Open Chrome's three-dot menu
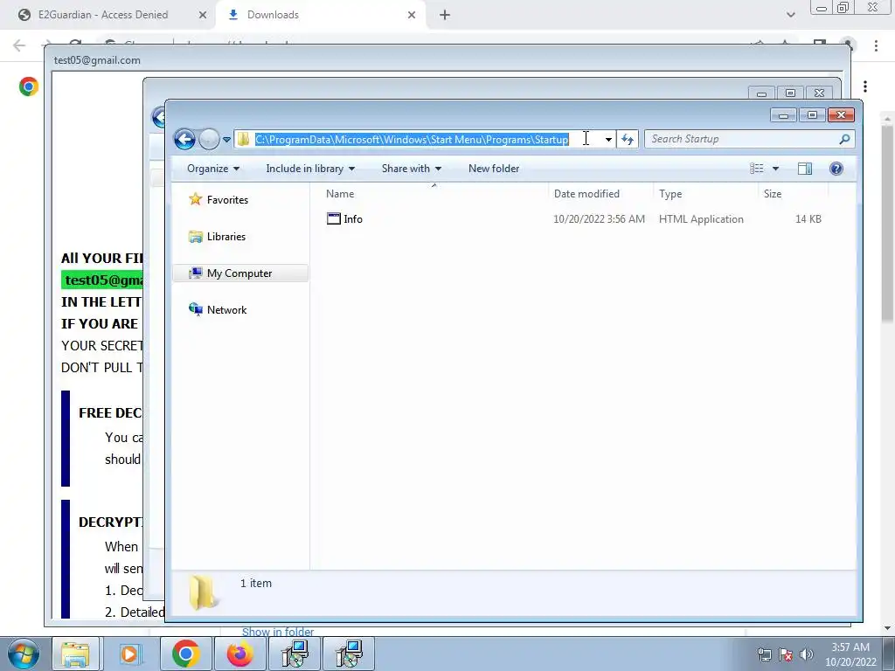Image resolution: width=895 pixels, height=671 pixels. point(876,45)
